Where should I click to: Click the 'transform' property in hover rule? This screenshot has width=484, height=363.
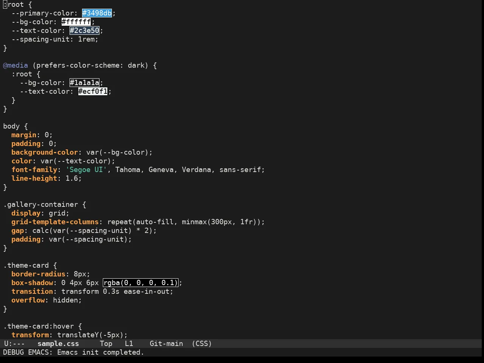pos(30,335)
